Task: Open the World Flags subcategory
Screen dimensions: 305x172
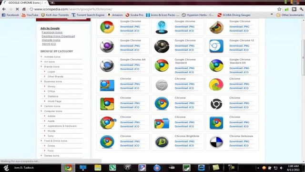Action: tap(54, 101)
